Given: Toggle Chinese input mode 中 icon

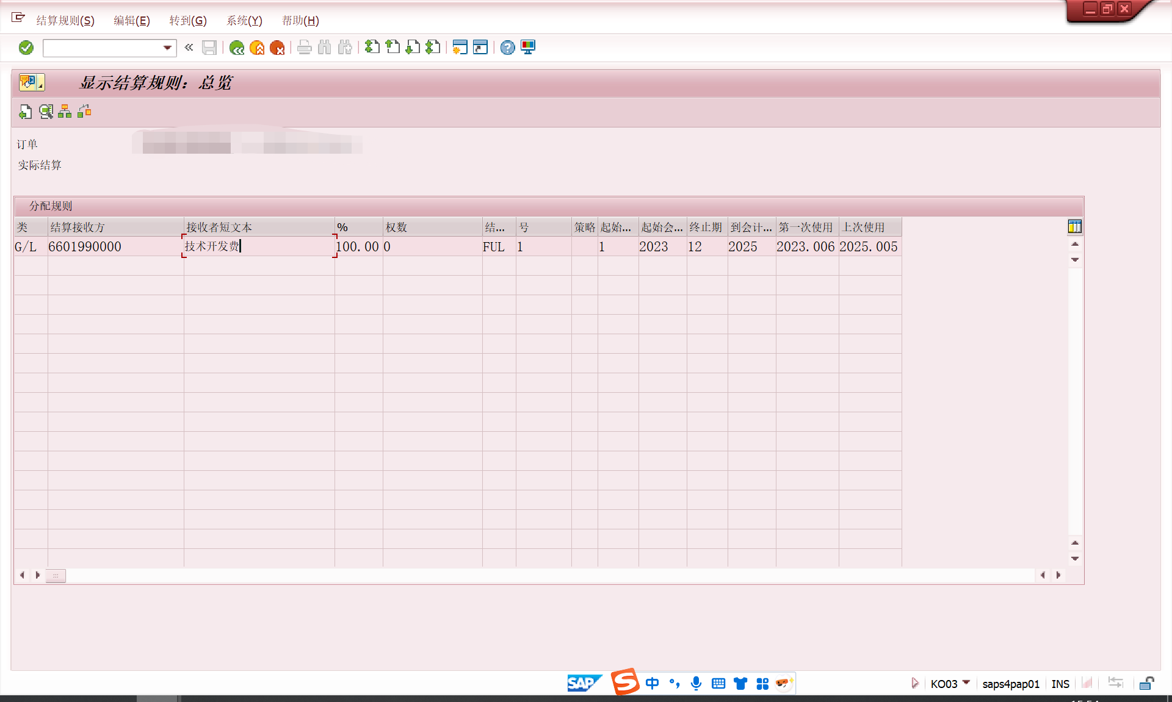Looking at the screenshot, I should click(652, 683).
